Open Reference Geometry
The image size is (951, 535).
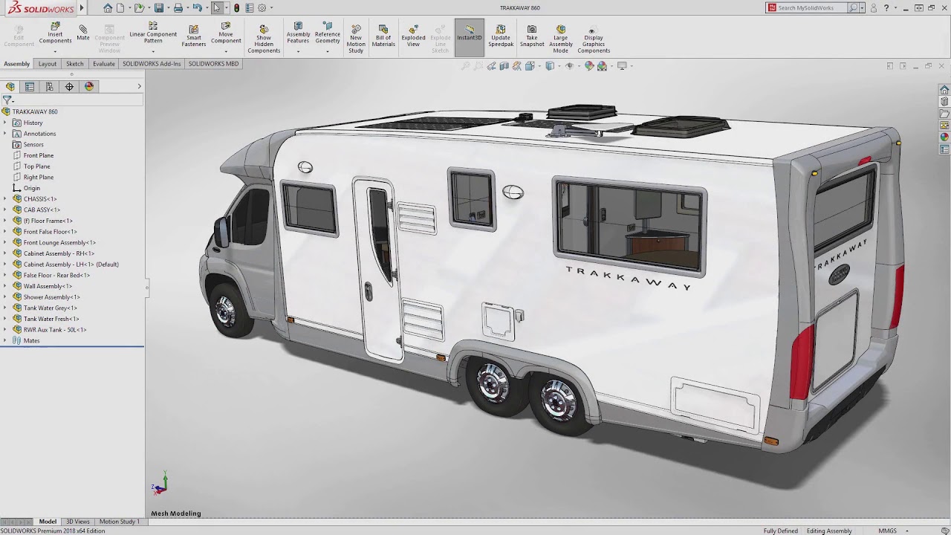328,33
